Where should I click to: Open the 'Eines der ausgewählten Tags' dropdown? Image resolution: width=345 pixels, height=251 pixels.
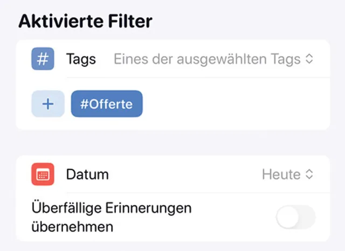pos(213,59)
